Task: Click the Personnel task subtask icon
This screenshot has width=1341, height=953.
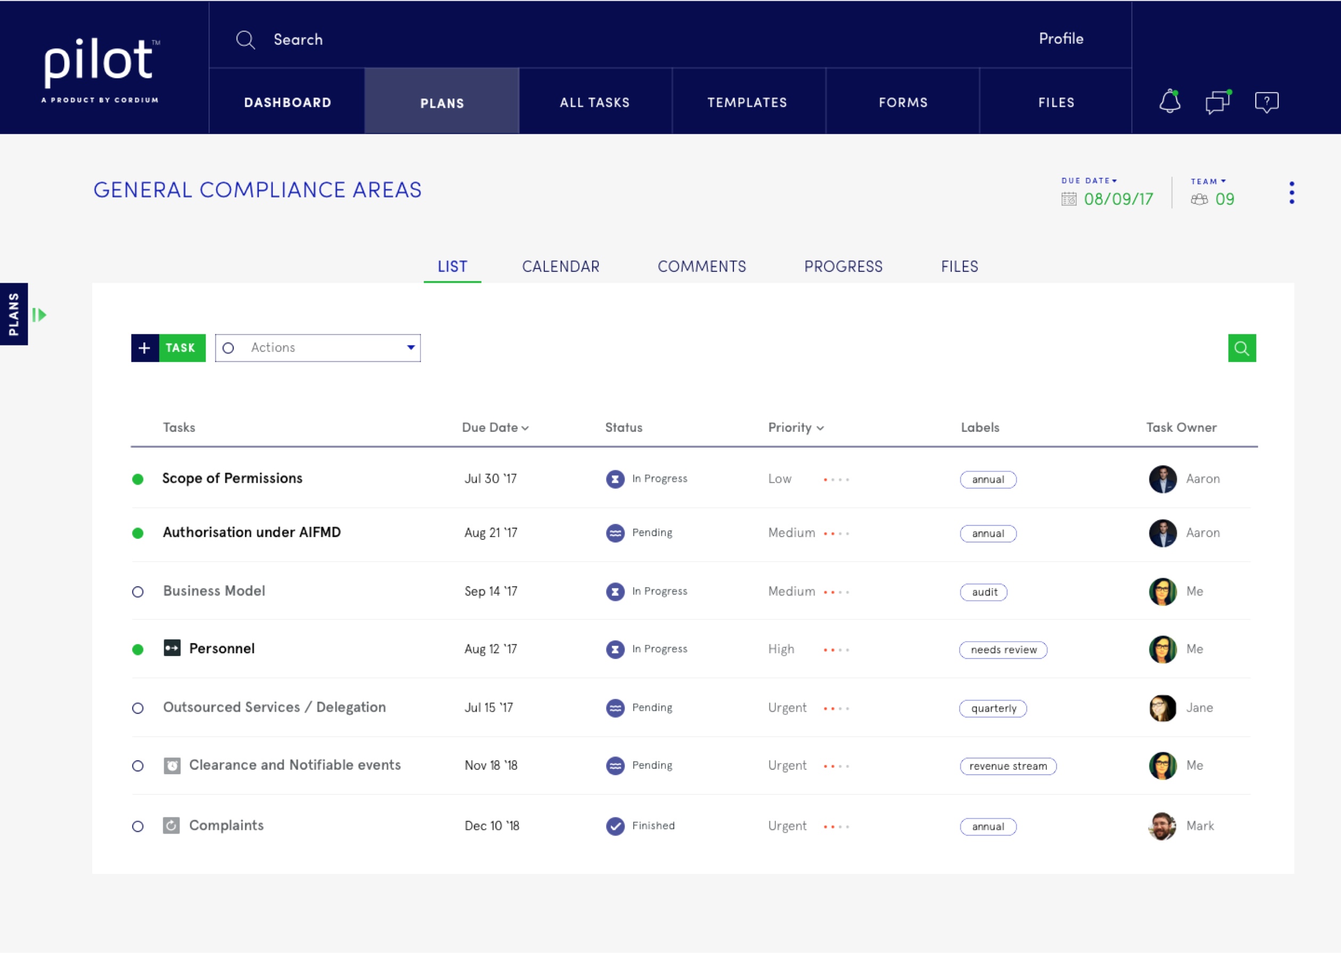Action: [172, 648]
